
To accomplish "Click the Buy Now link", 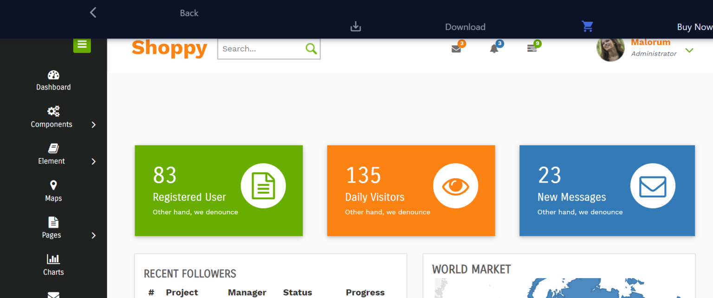I will [x=694, y=27].
